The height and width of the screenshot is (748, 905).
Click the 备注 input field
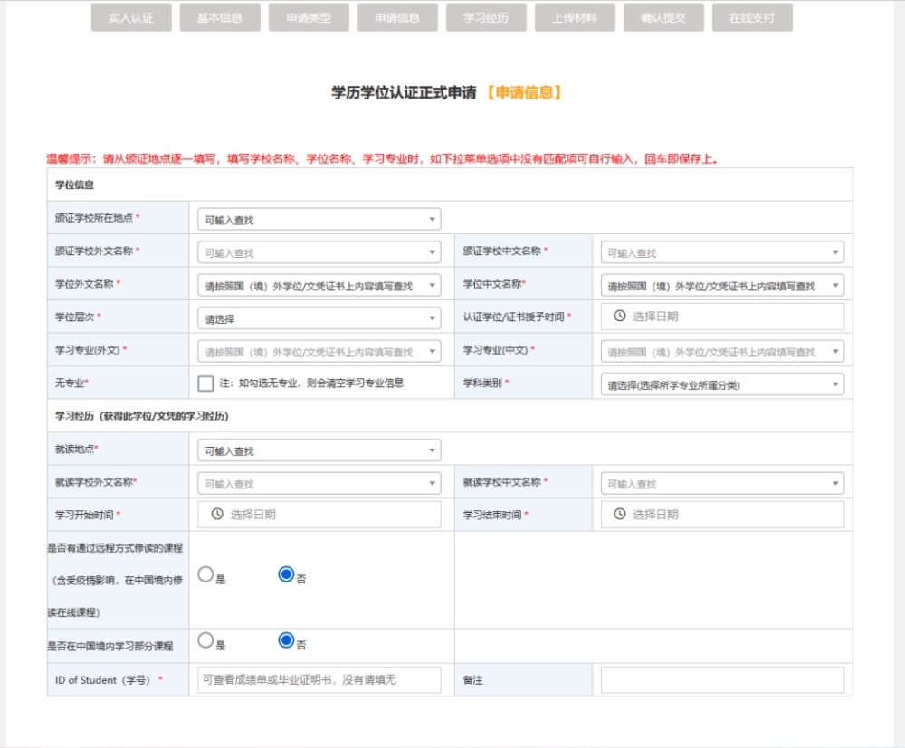point(722,680)
